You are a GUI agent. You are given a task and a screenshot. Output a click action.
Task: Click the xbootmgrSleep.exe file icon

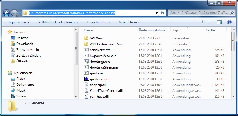86,67
